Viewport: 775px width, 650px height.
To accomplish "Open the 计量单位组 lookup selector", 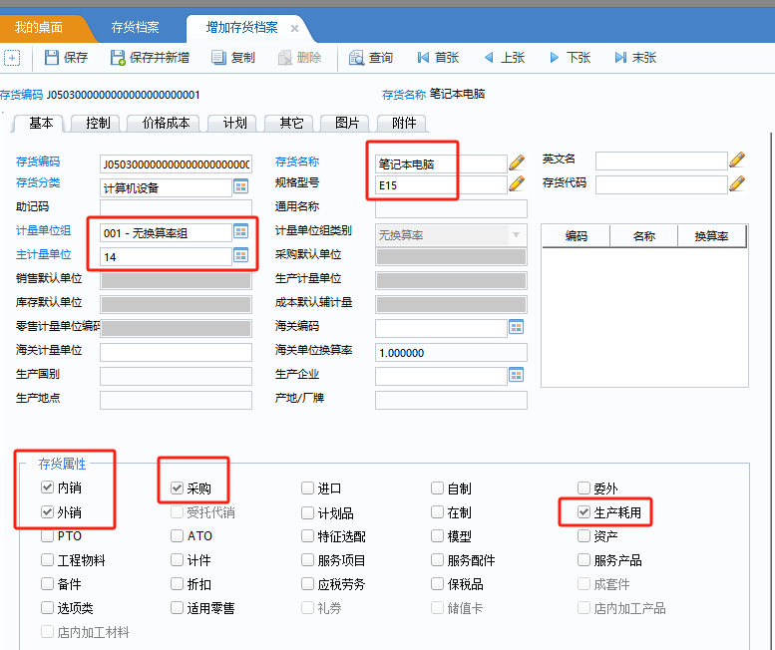I will pyautogui.click(x=240, y=232).
